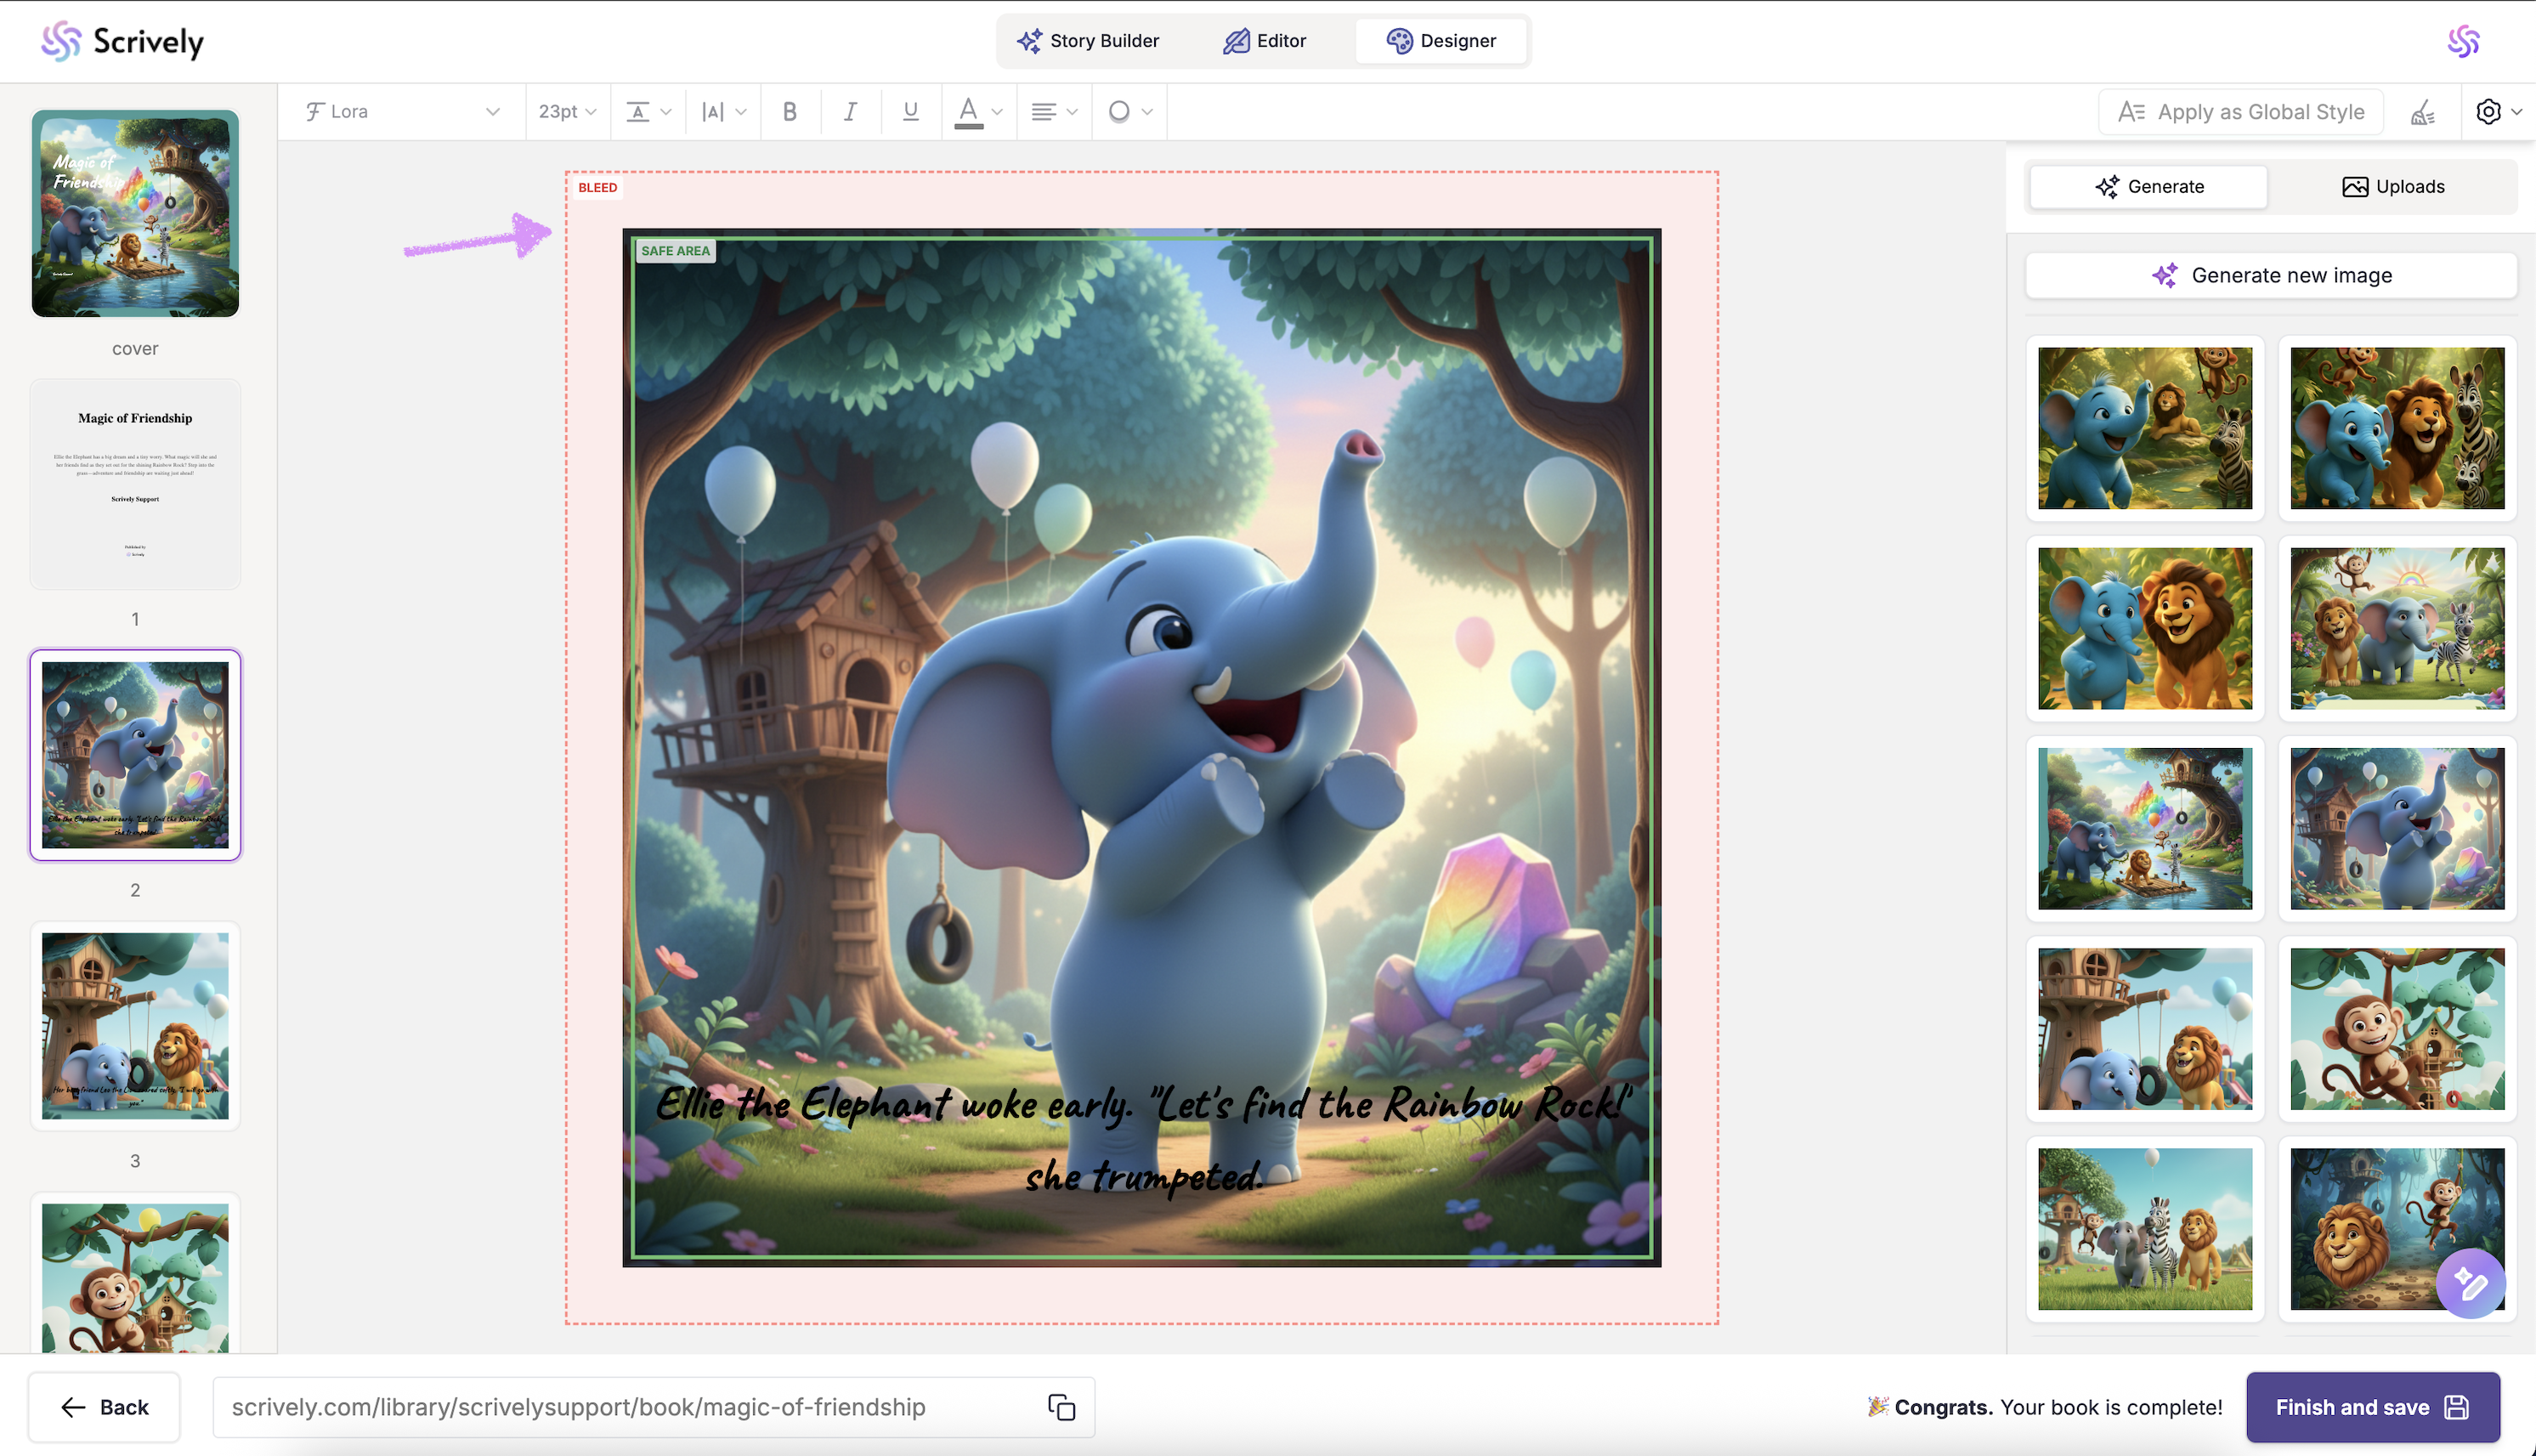Click Finish and save button
Screen dimensions: 2536x1456
pyautogui.click(x=2372, y=1407)
